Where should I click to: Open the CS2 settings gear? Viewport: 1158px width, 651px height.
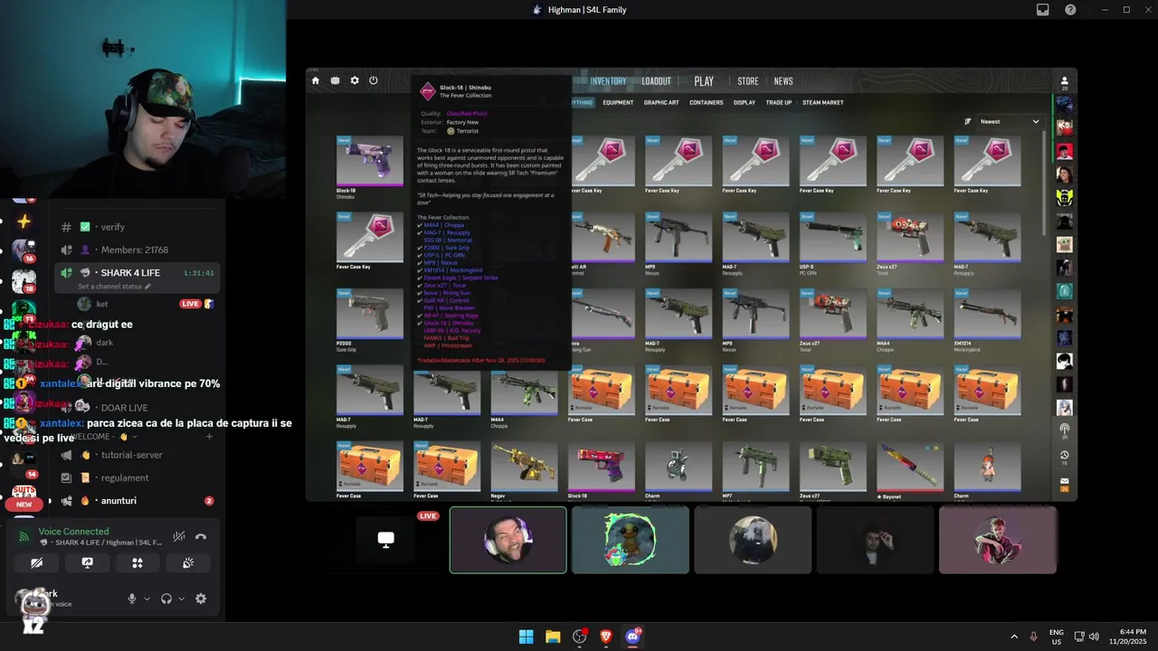click(x=355, y=80)
